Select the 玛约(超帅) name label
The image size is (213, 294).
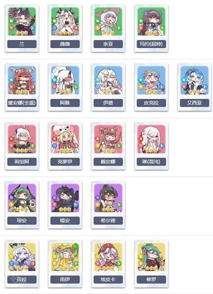(x=151, y=44)
